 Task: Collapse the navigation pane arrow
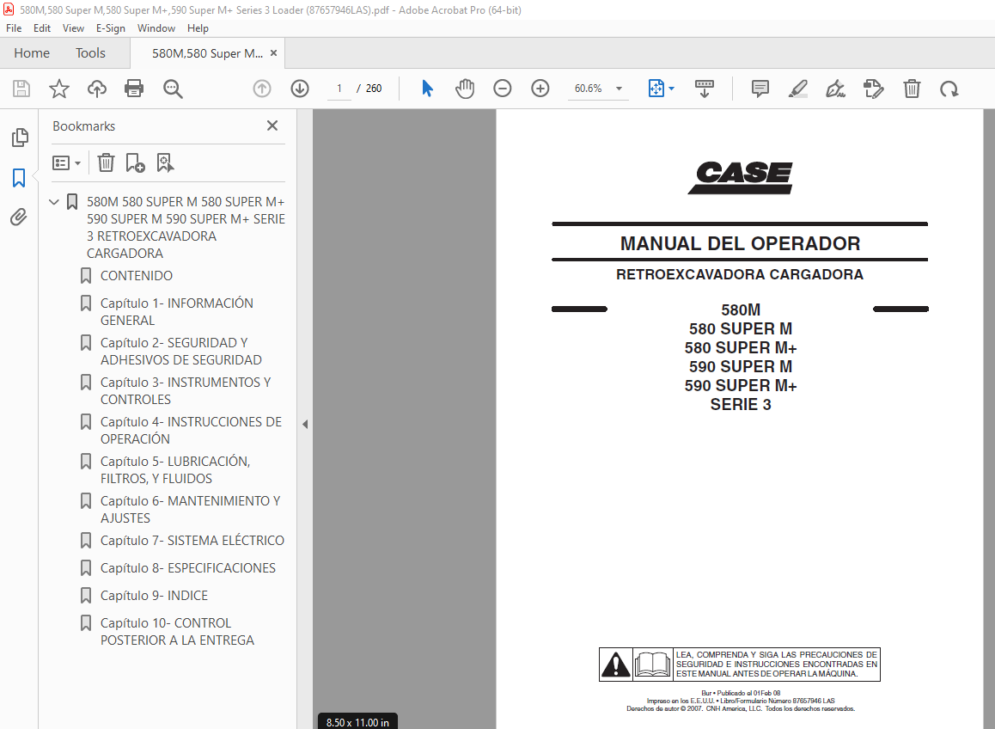(x=304, y=424)
